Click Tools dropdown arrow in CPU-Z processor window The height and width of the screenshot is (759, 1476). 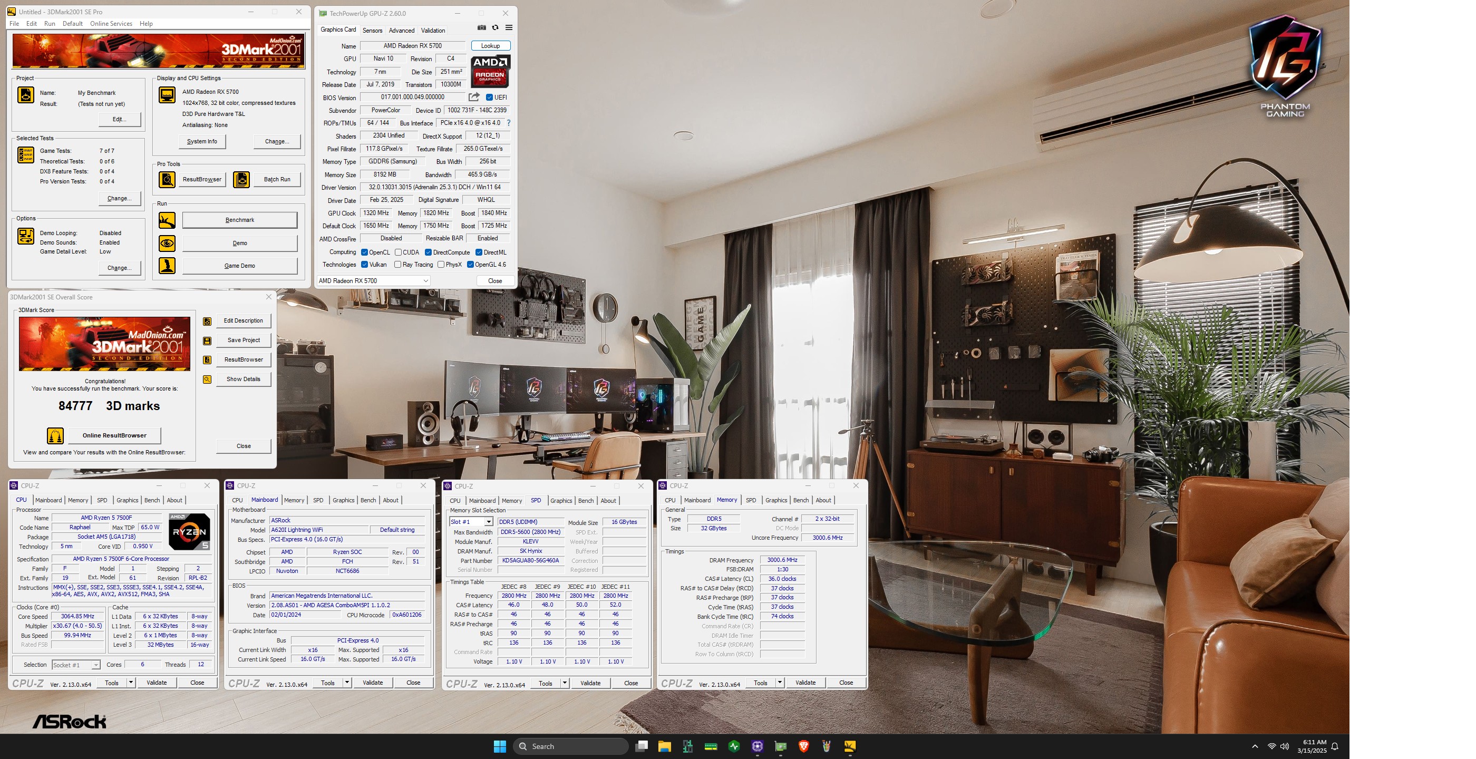click(x=131, y=683)
